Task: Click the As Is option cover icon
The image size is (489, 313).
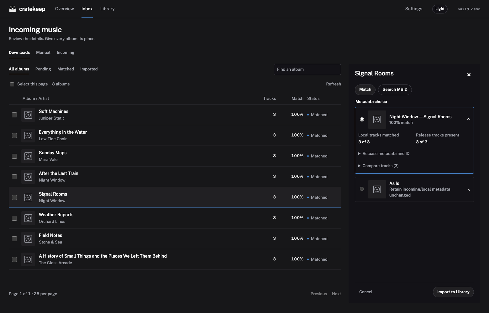Action: click(x=377, y=189)
